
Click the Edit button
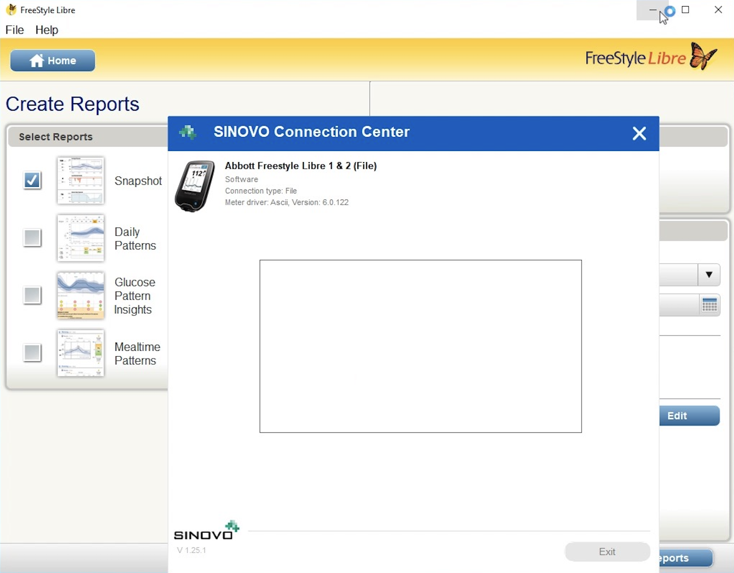(x=689, y=416)
